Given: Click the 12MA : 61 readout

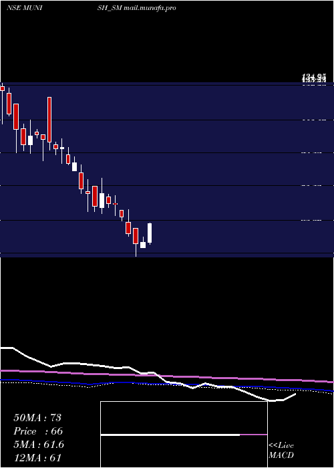Looking at the screenshot, I should click(37, 458).
